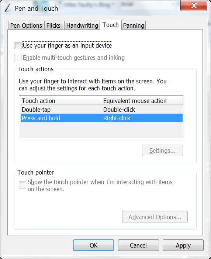The width and height of the screenshot is (211, 259).
Task: Tick Enable multi-touch gestures and inking checkbox
Action: (x=18, y=58)
